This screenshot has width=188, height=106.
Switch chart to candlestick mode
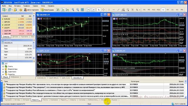[x=63, y=10]
